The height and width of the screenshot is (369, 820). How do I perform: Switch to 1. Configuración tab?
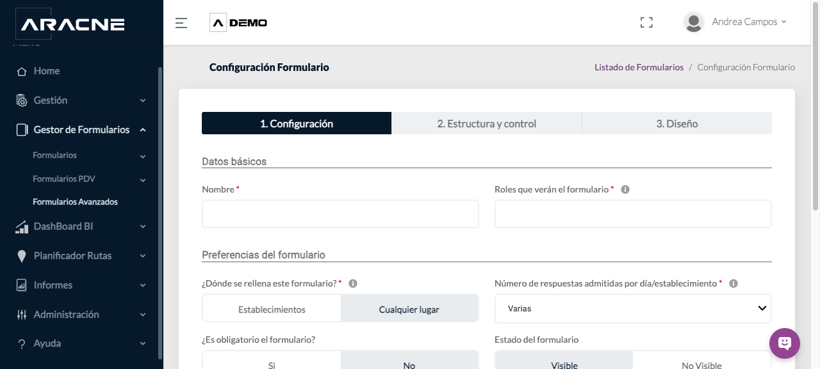297,123
